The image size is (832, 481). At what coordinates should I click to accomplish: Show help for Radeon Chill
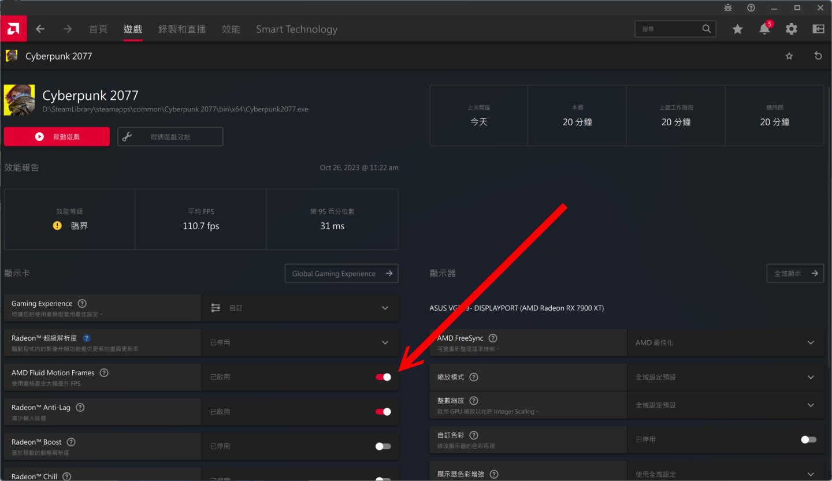pos(66,476)
